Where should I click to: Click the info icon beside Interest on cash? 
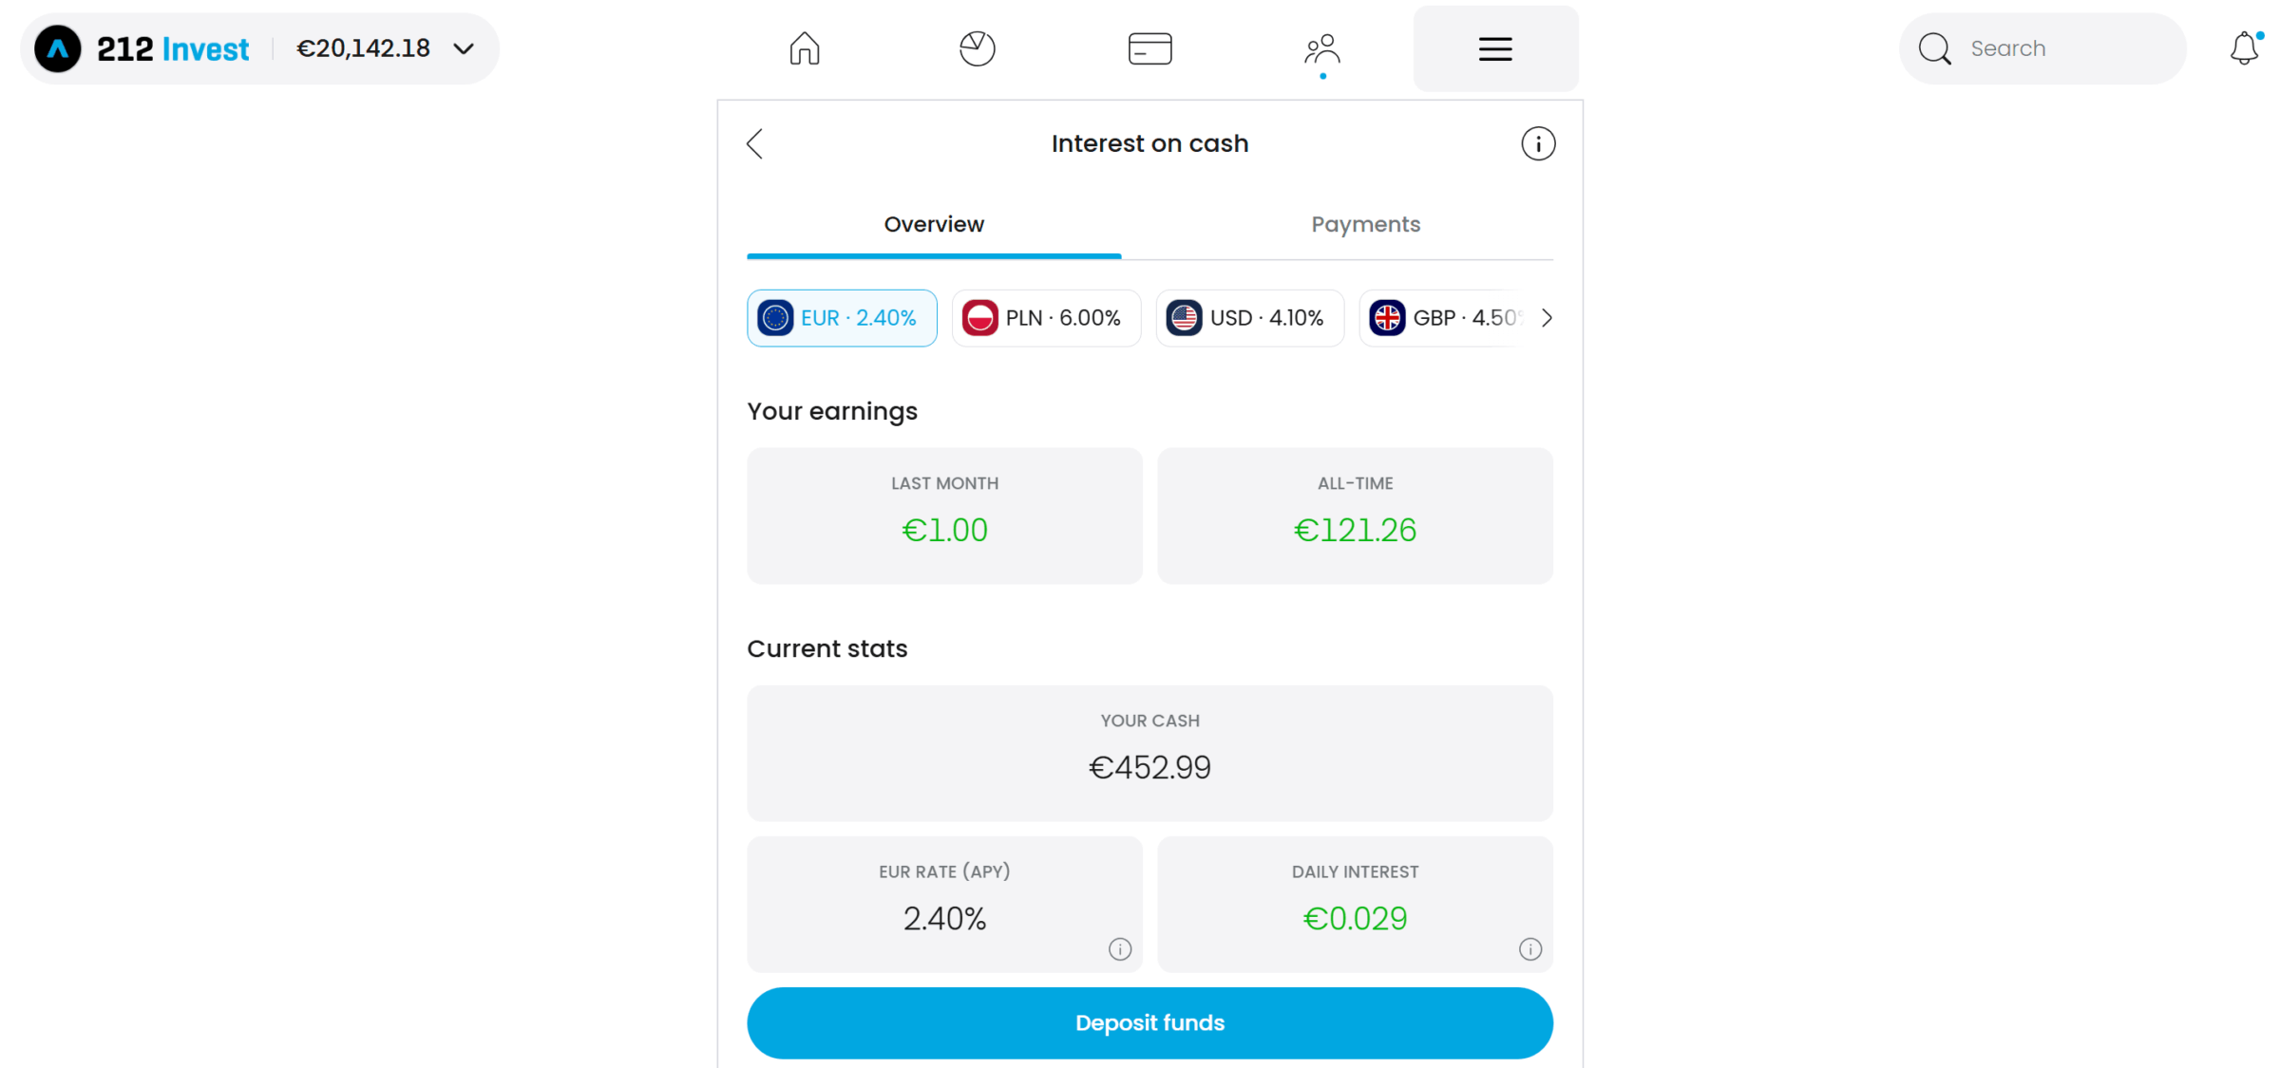1538,143
